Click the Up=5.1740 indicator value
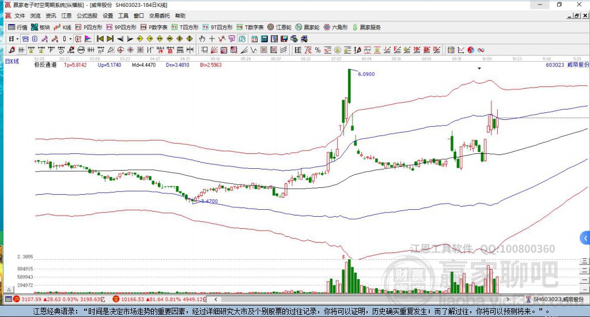The width and height of the screenshot is (590, 317). (109, 65)
